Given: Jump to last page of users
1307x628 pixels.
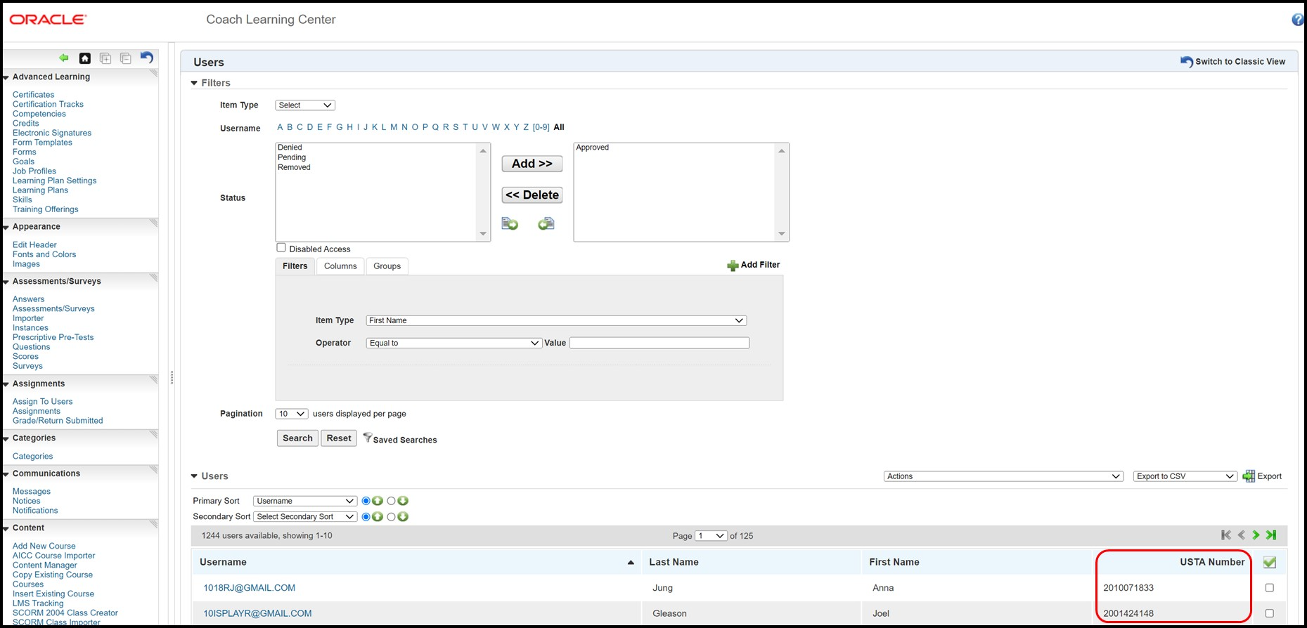Looking at the screenshot, I should tap(1271, 535).
